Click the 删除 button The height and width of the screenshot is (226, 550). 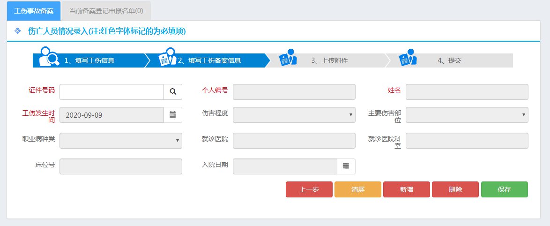[455, 189]
